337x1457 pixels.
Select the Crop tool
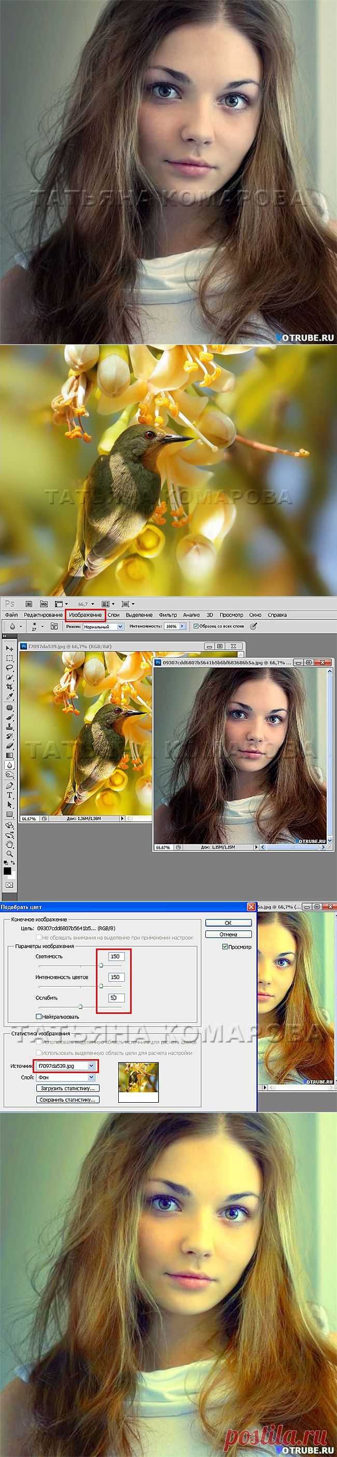[10, 687]
